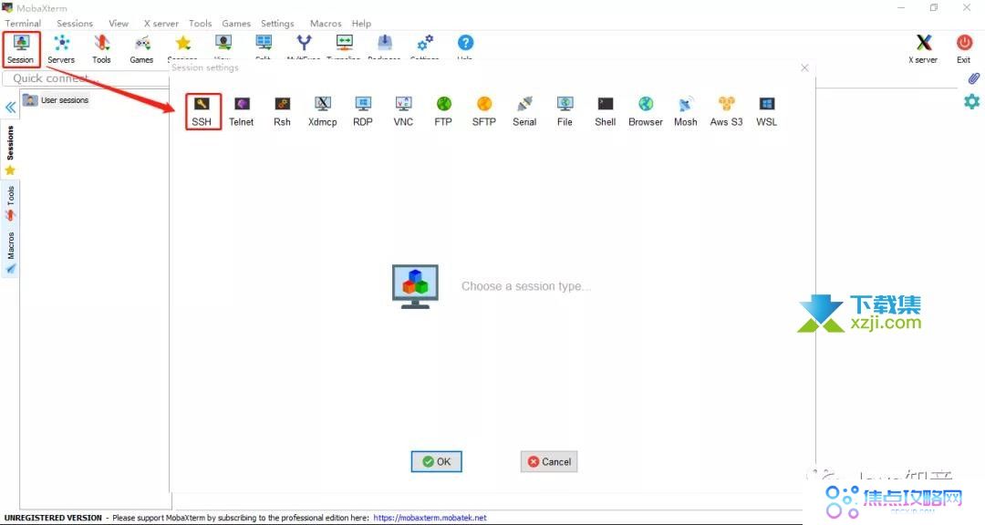Choose the SFTP session type
The image size is (985, 525).
coord(483,112)
